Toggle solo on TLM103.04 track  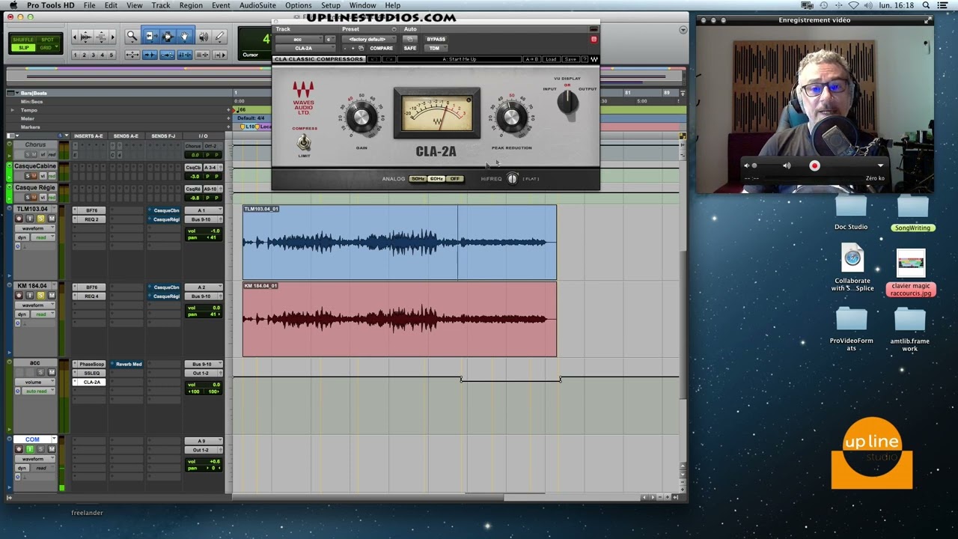click(40, 219)
